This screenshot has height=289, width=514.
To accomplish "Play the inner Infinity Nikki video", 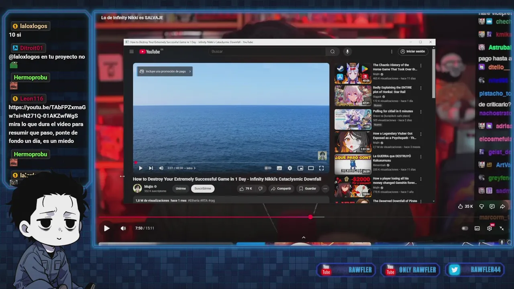I will 141,168.
